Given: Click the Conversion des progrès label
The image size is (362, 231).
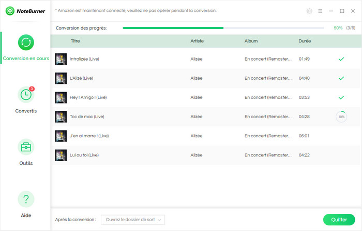Looking at the screenshot, I should (x=81, y=28).
